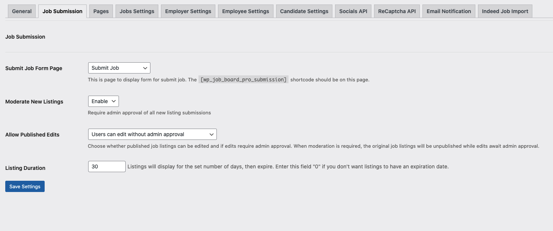This screenshot has height=231, width=553.
Task: Open the Employer Settings tab
Action: (x=188, y=11)
